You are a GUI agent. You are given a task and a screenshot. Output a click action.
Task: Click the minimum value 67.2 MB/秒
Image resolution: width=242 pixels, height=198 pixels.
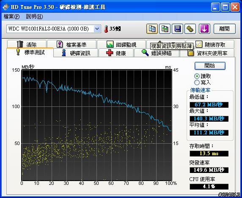click(x=209, y=105)
